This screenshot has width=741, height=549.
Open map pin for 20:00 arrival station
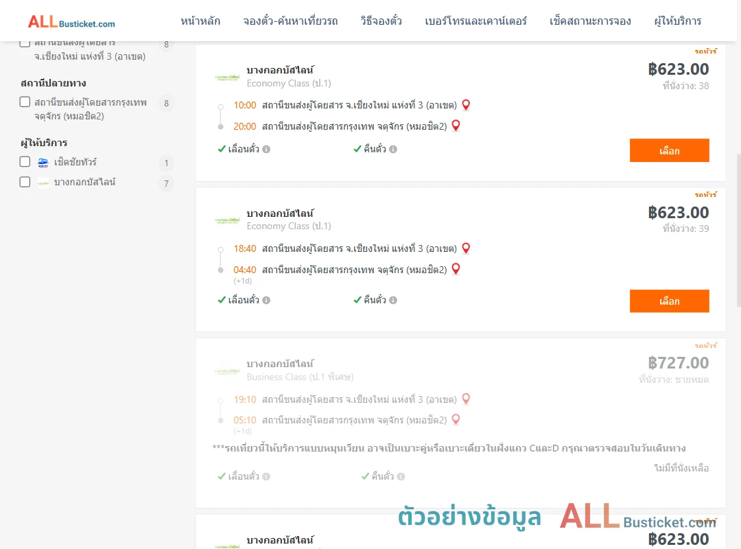tap(456, 126)
